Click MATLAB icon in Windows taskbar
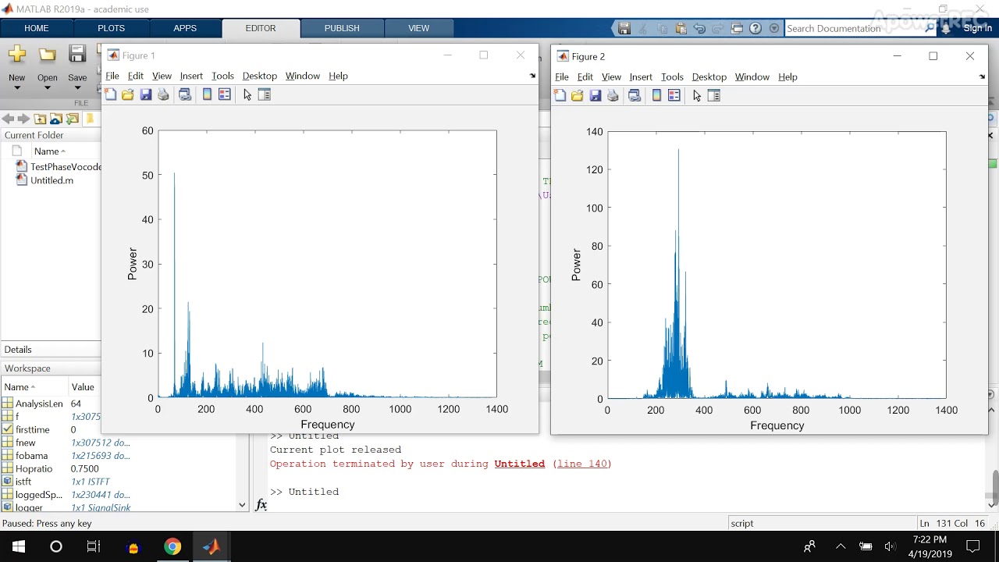 point(212,546)
